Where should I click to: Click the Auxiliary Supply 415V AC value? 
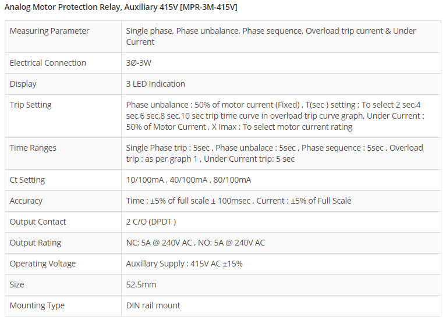click(184, 264)
